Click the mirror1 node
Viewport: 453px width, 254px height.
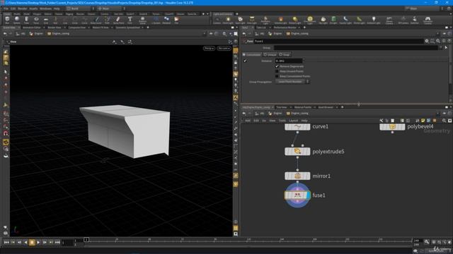click(297, 176)
